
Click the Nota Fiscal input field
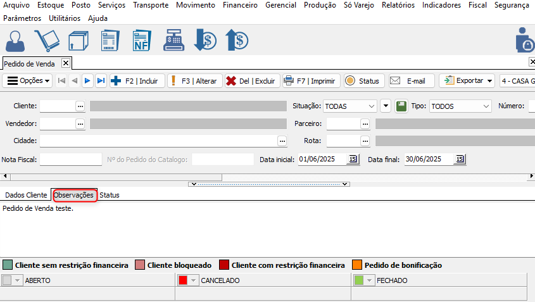70,159
